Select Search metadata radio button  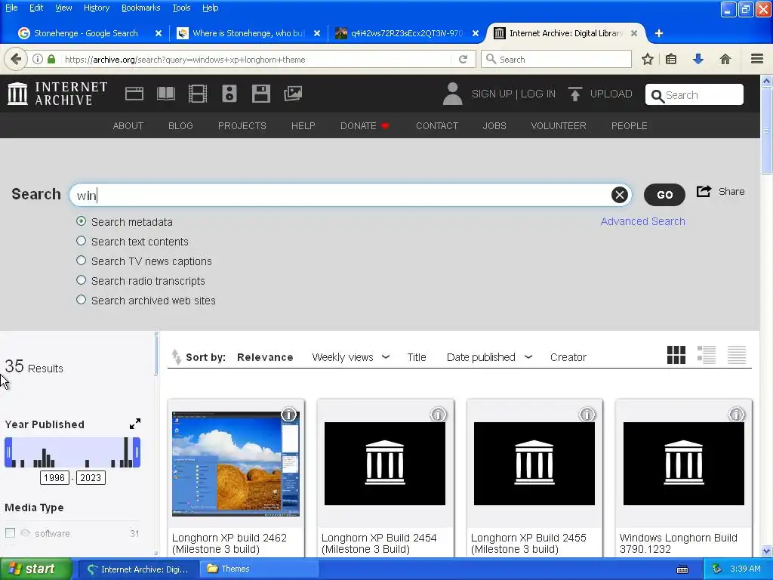tap(82, 221)
